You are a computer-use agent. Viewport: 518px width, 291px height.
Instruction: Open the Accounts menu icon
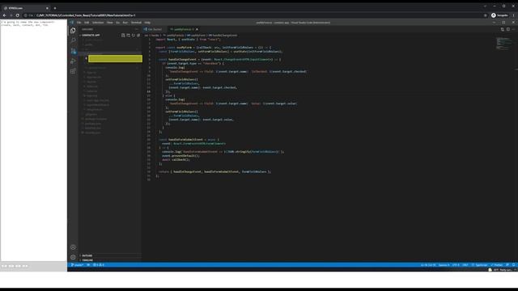point(73,247)
